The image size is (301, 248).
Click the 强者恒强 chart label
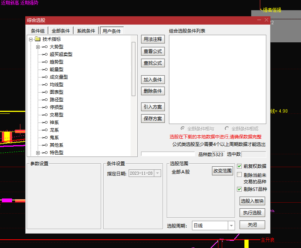click(x=272, y=10)
